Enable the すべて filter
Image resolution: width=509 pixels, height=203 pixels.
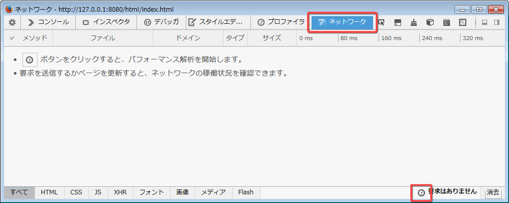[19, 192]
